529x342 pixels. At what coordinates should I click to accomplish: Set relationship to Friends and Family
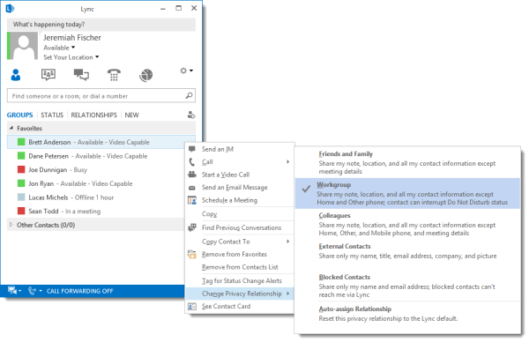tap(407, 162)
